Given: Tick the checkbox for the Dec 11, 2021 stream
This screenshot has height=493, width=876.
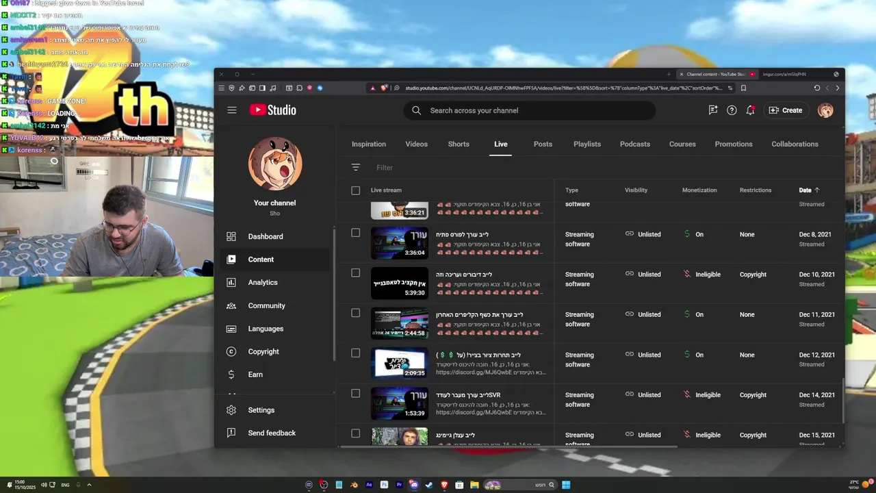Looking at the screenshot, I should coord(355,313).
